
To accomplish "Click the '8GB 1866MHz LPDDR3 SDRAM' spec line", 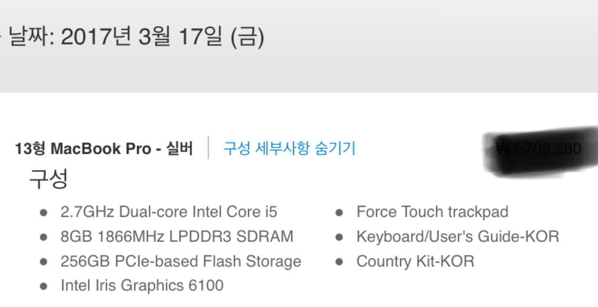I will click(177, 237).
